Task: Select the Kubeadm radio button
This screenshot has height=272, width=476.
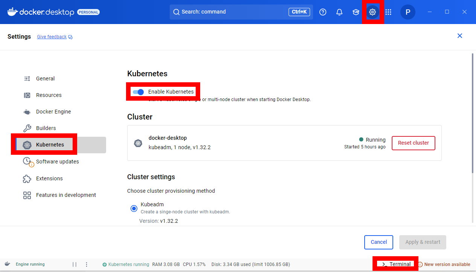Action: (x=134, y=209)
